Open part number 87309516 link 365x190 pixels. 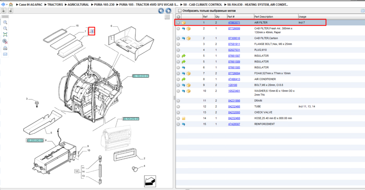click(234, 38)
